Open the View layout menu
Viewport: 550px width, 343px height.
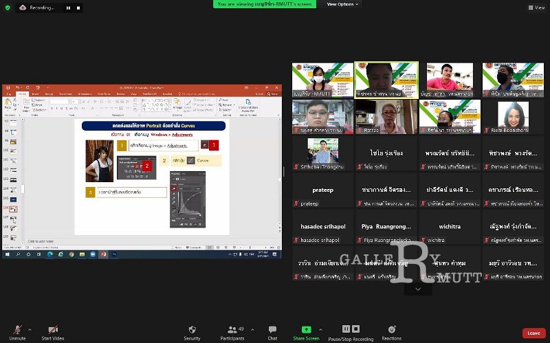point(536,8)
